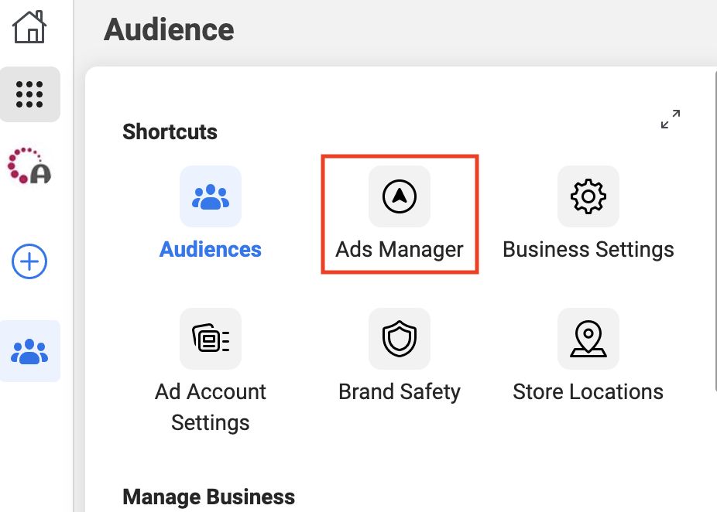Click the Ads Manager text label

(400, 250)
